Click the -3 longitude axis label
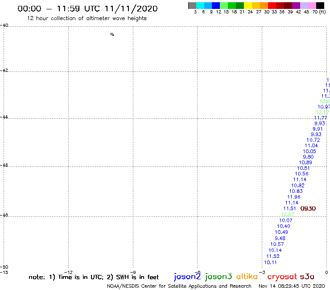This screenshot has width=330, height=290. click(262, 272)
